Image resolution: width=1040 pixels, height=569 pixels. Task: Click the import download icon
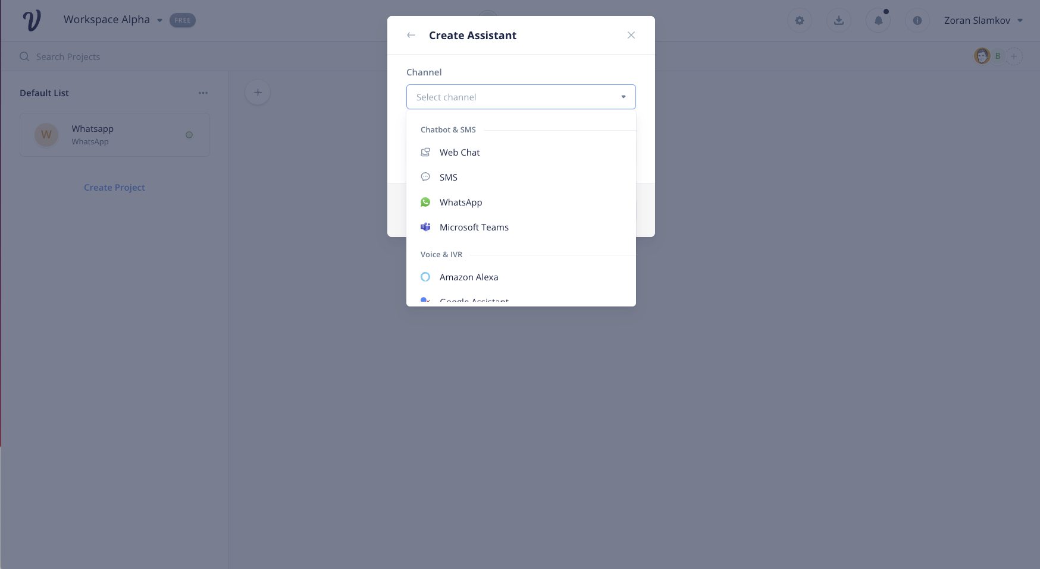tap(839, 21)
